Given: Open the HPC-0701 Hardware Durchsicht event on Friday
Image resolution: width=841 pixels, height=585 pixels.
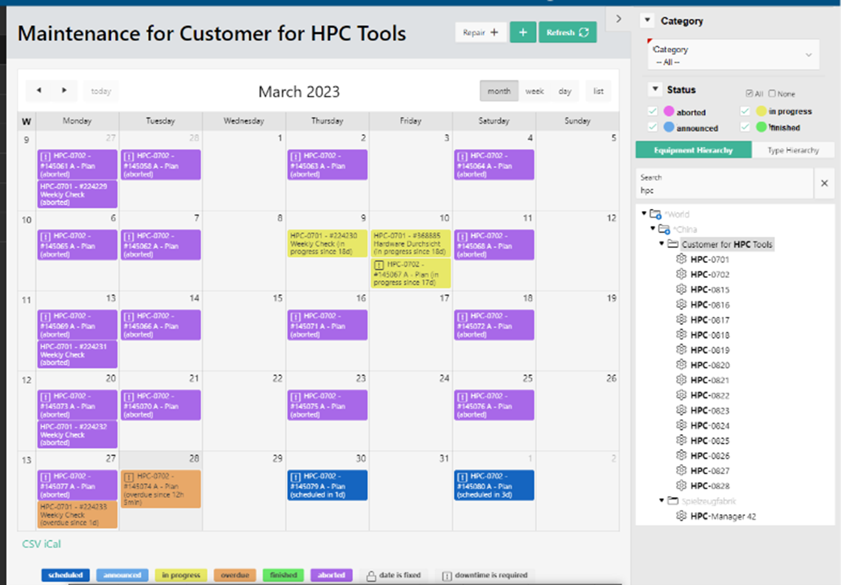Looking at the screenshot, I should click(x=410, y=243).
